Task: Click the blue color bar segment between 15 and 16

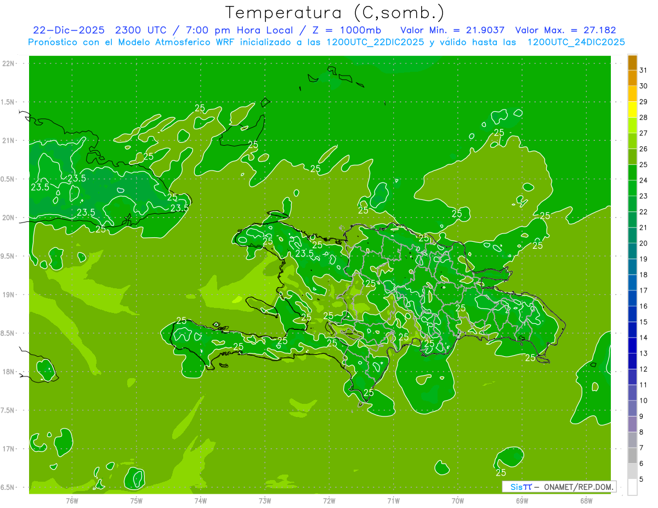Action: (632, 314)
